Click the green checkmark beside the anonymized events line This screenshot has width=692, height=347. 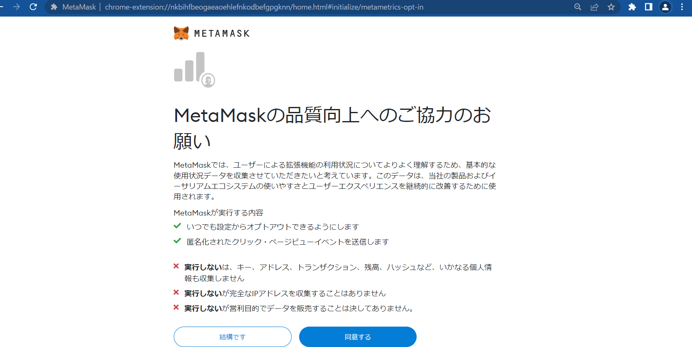point(177,241)
